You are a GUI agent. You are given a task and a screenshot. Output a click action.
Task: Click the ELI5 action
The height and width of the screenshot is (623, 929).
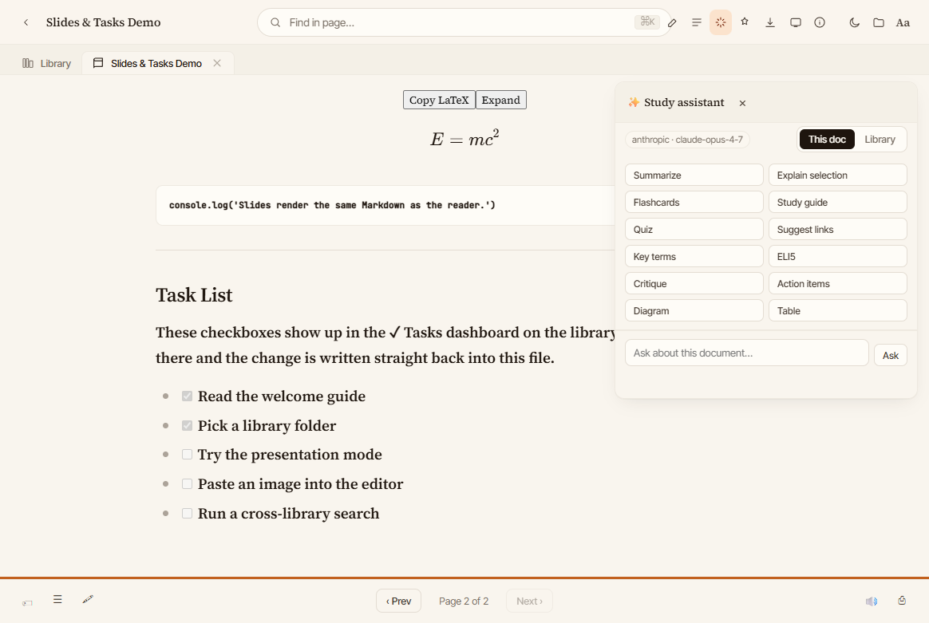pyautogui.click(x=837, y=256)
